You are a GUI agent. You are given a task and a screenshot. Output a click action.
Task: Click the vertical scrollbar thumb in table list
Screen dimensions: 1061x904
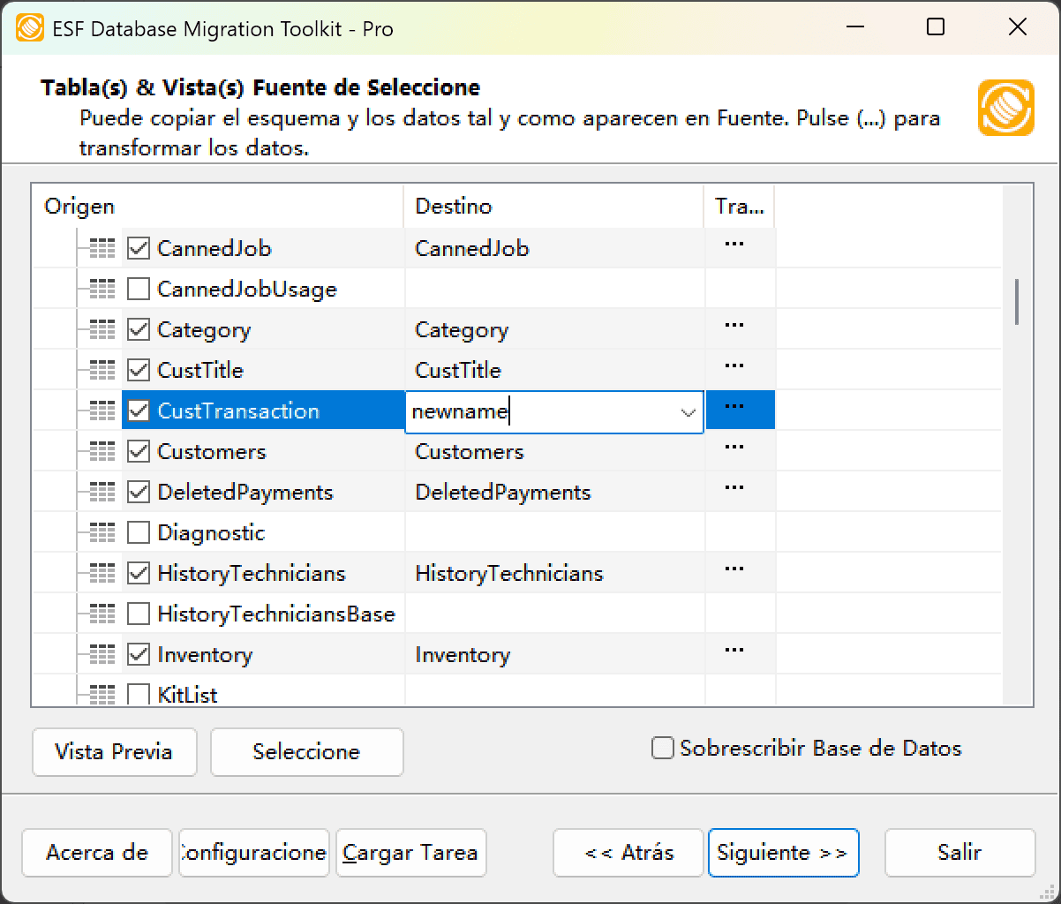(1017, 302)
